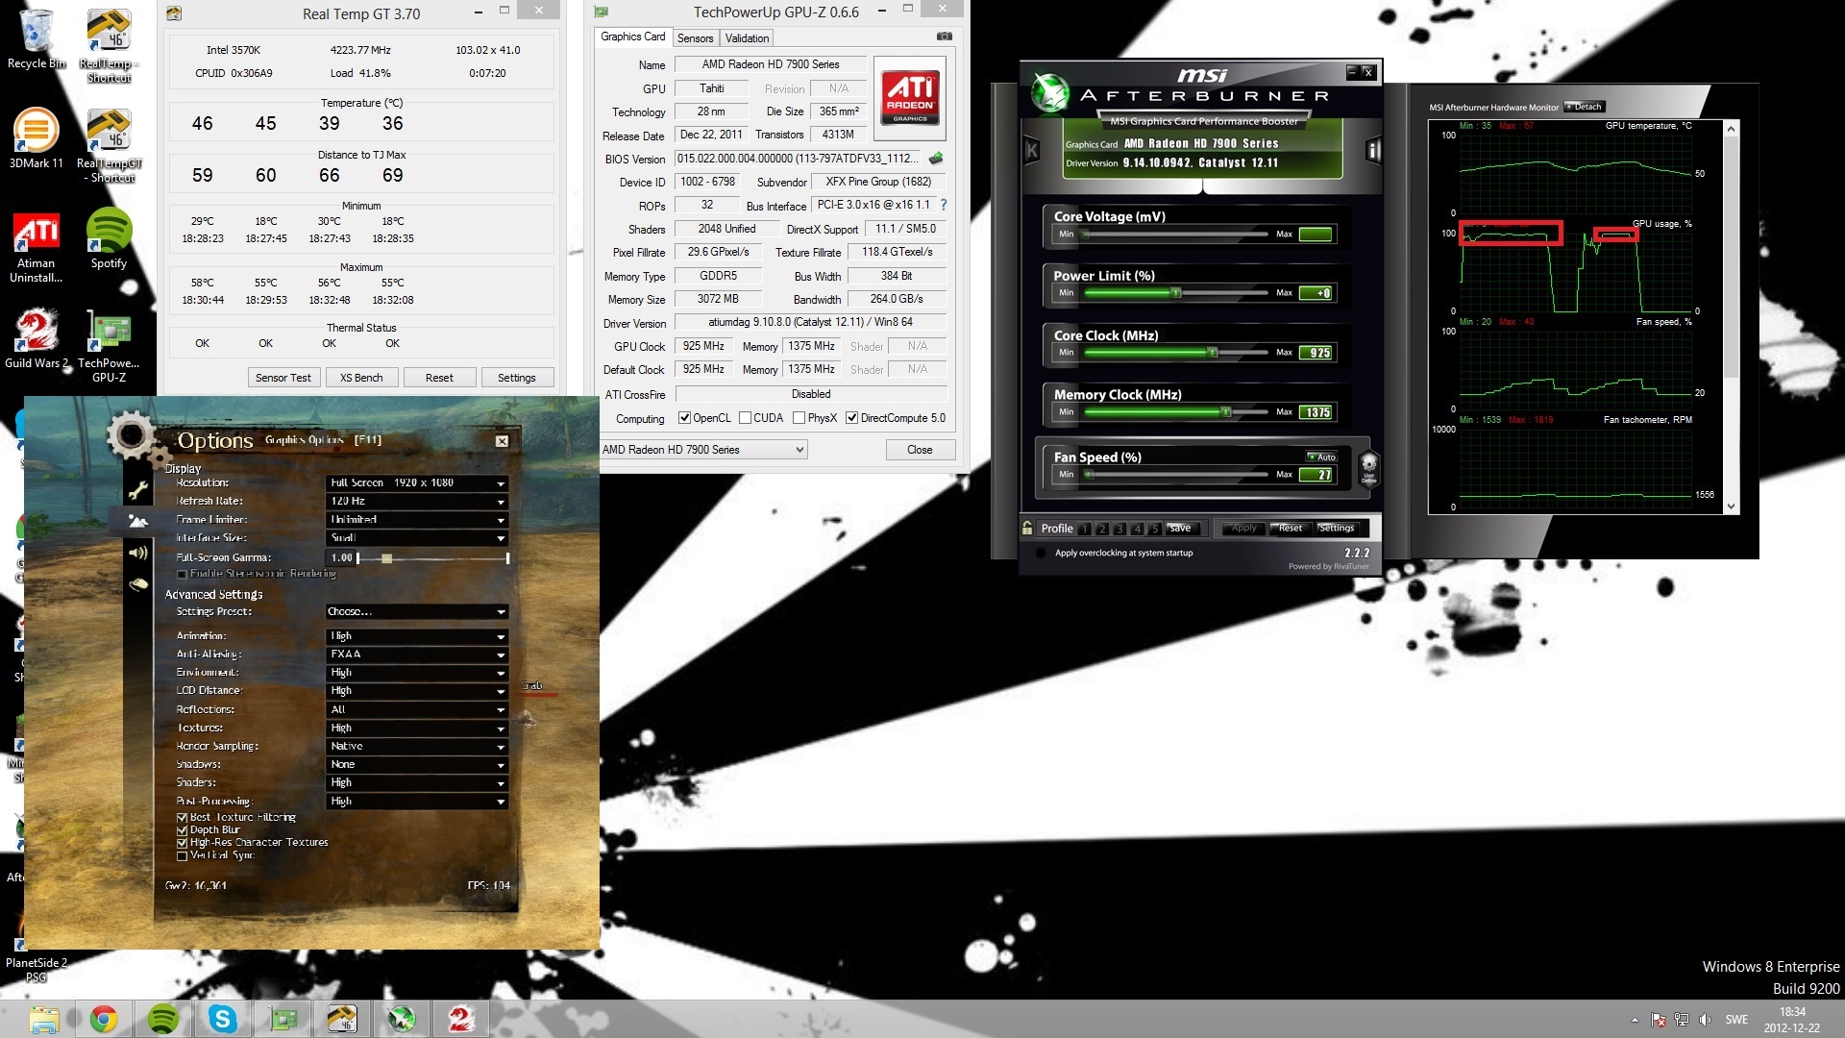Image resolution: width=1845 pixels, height=1038 pixels.
Task: Adjust the Core Clock slider handle
Action: point(1213,353)
